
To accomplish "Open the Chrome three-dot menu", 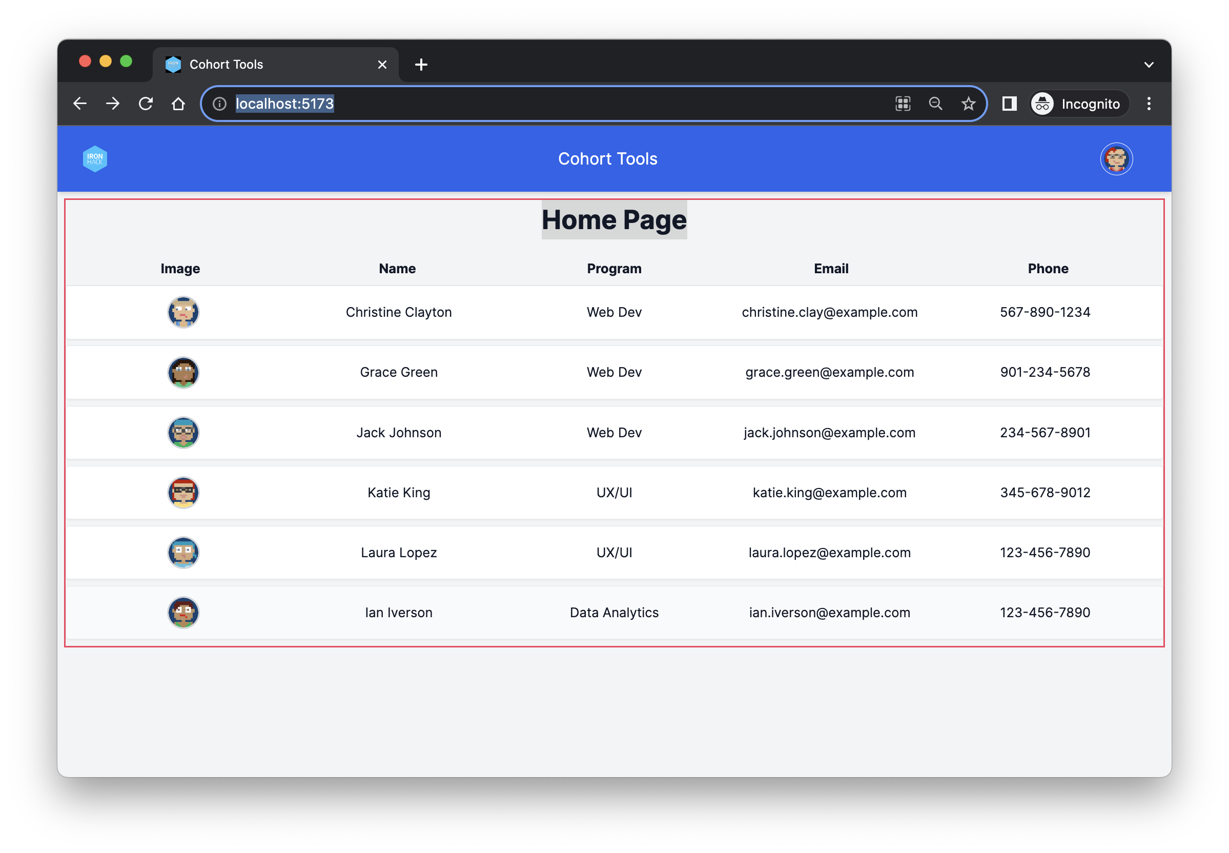I will (x=1149, y=104).
